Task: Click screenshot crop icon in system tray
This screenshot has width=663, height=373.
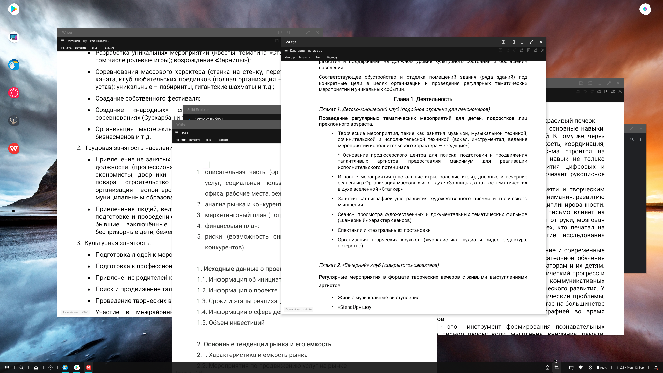Action: 557,368
